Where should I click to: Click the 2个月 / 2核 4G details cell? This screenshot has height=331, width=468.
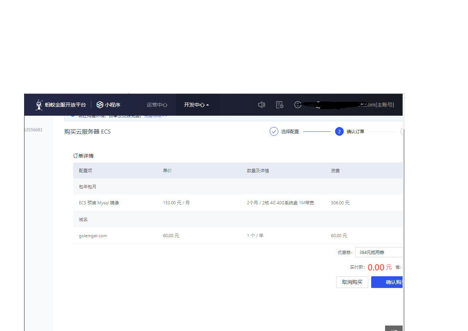281,203
